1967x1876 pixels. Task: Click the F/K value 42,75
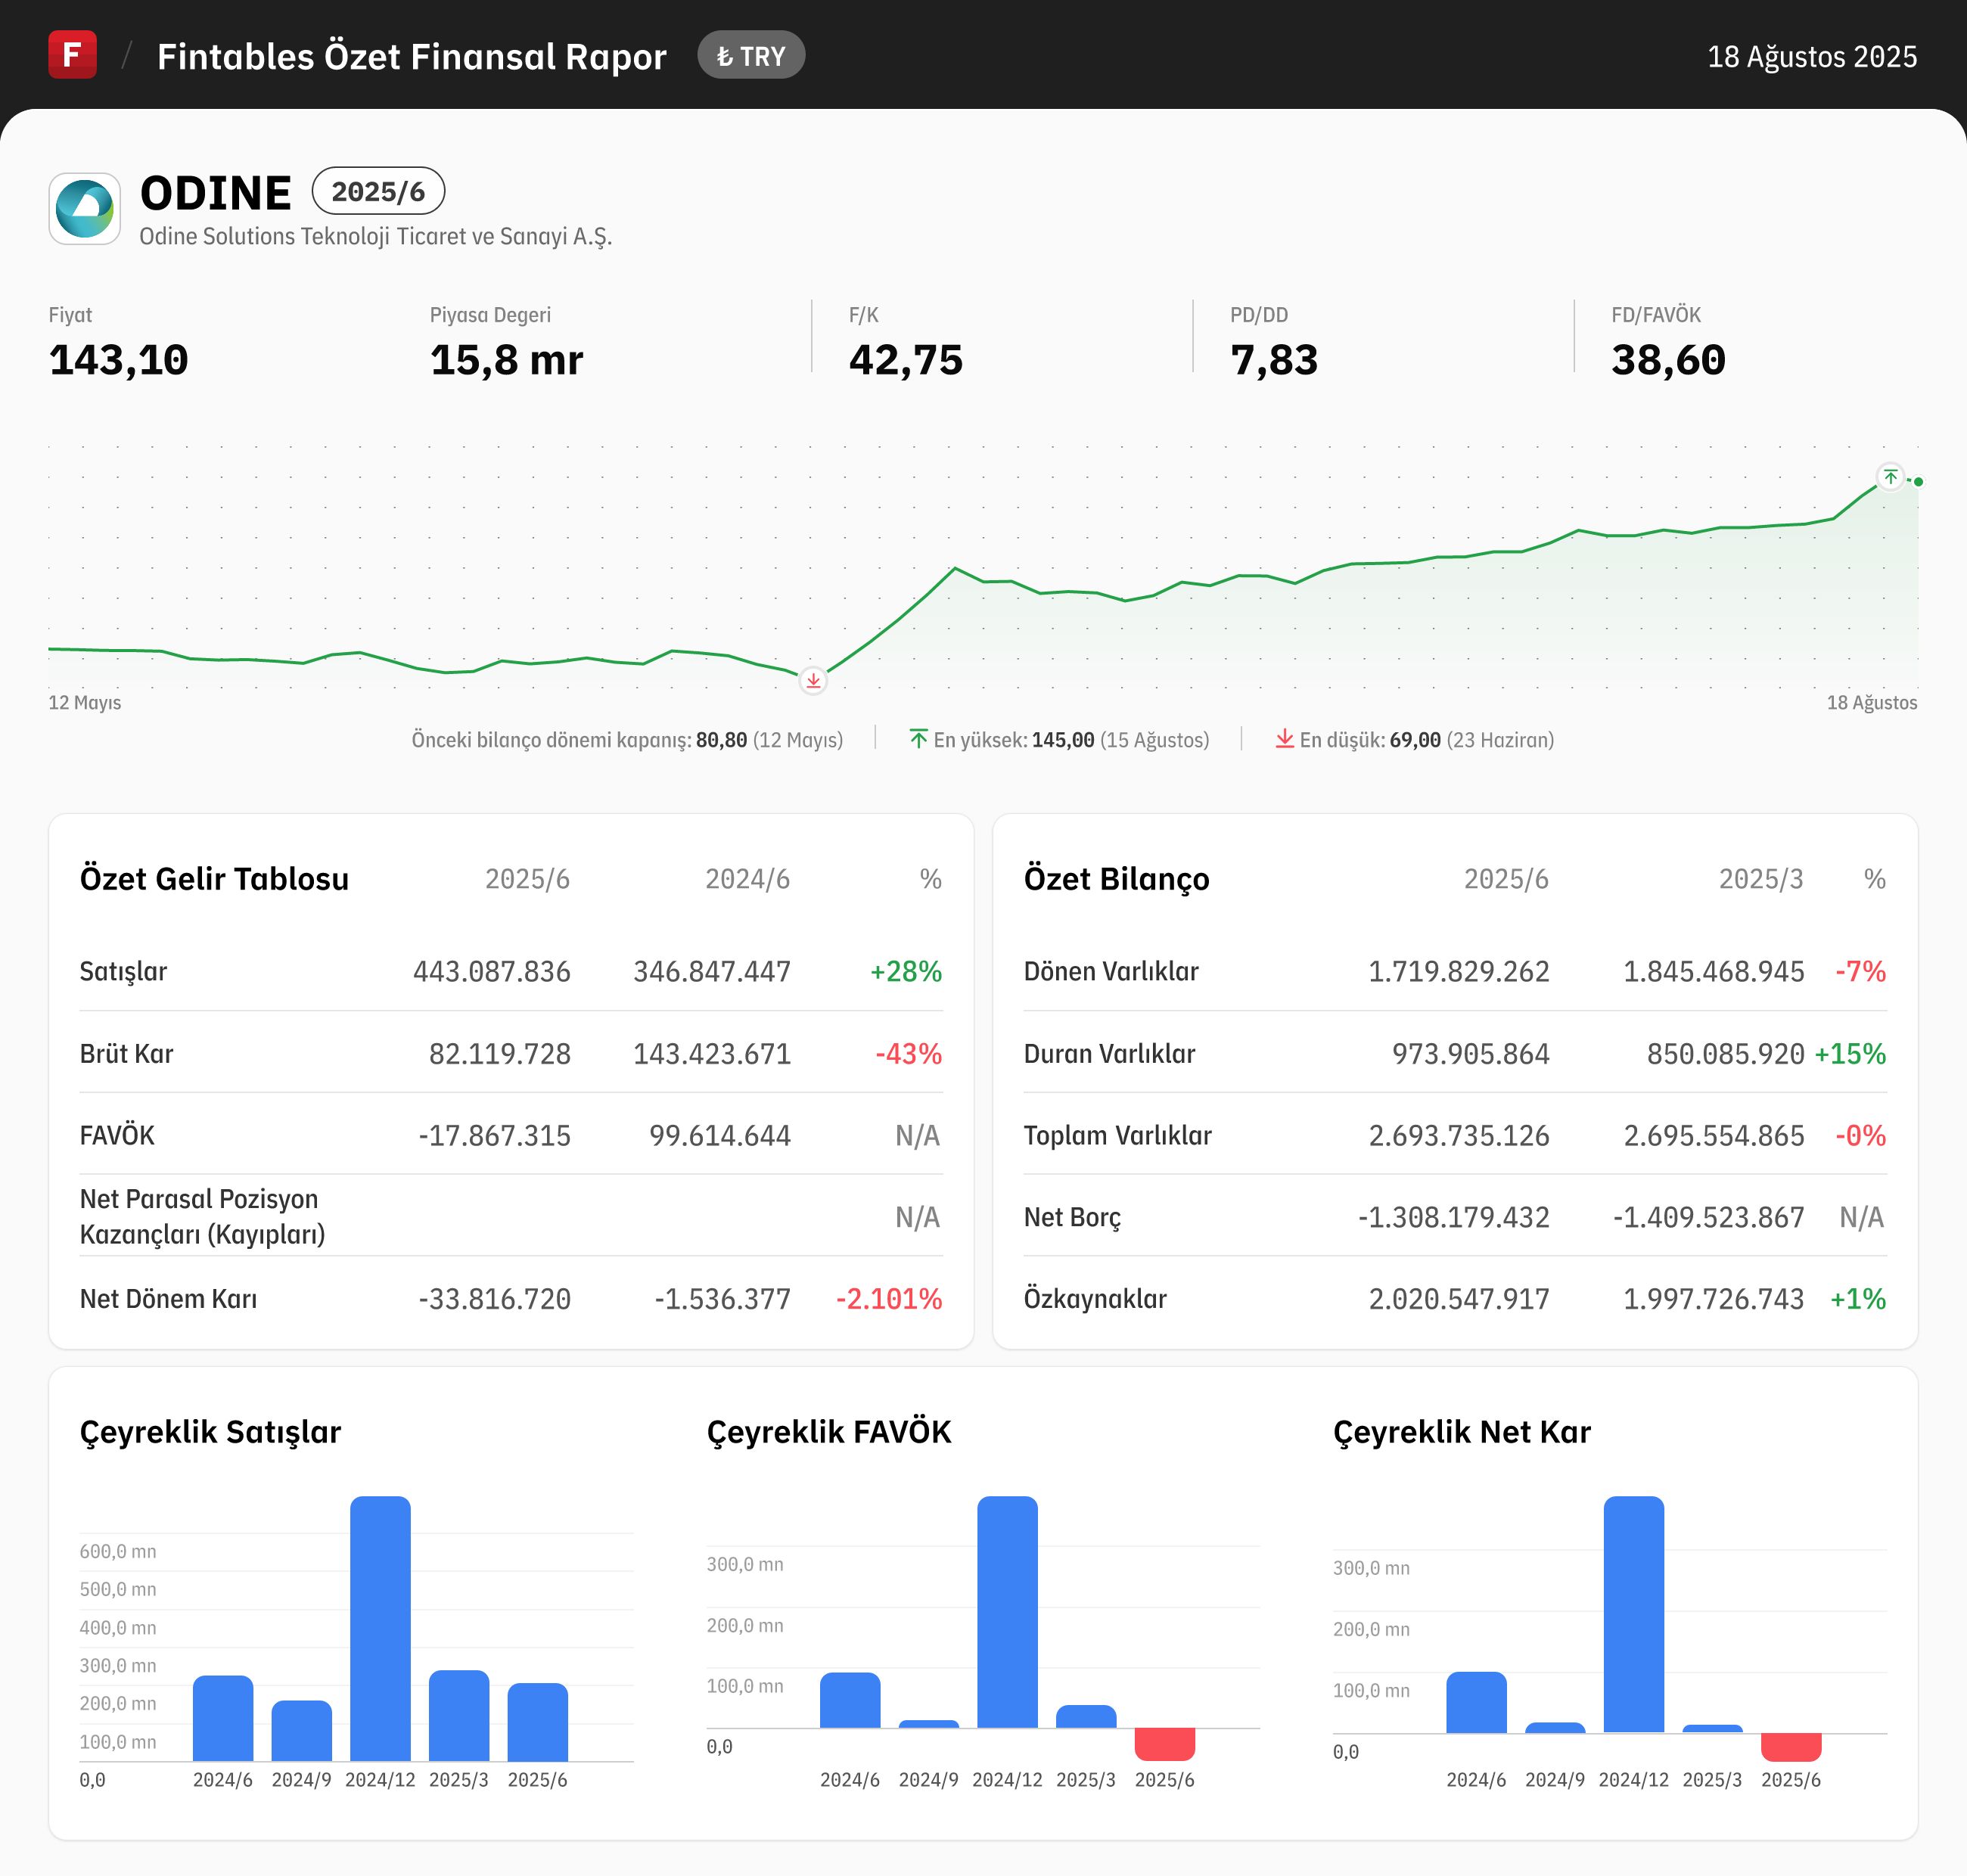(x=905, y=360)
